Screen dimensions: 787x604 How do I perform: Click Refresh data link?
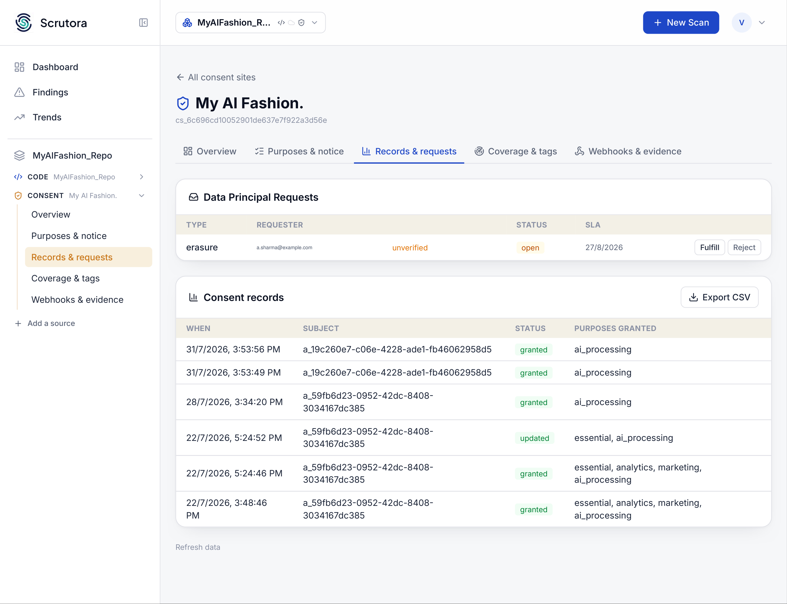[198, 547]
